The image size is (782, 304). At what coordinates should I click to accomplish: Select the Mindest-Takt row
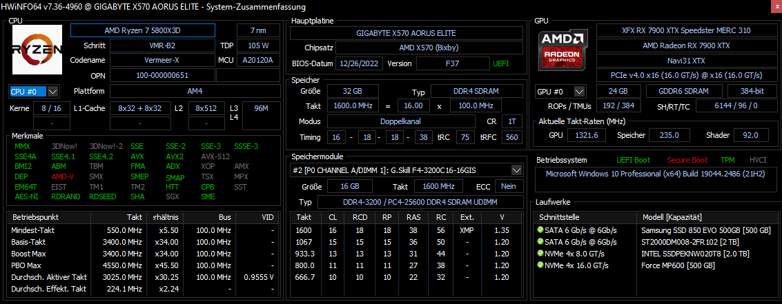click(x=144, y=230)
